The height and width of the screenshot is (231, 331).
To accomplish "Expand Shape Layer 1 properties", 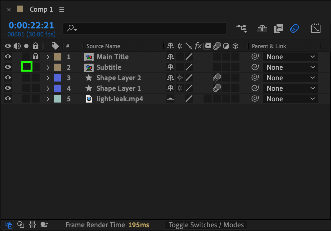I will [48, 88].
